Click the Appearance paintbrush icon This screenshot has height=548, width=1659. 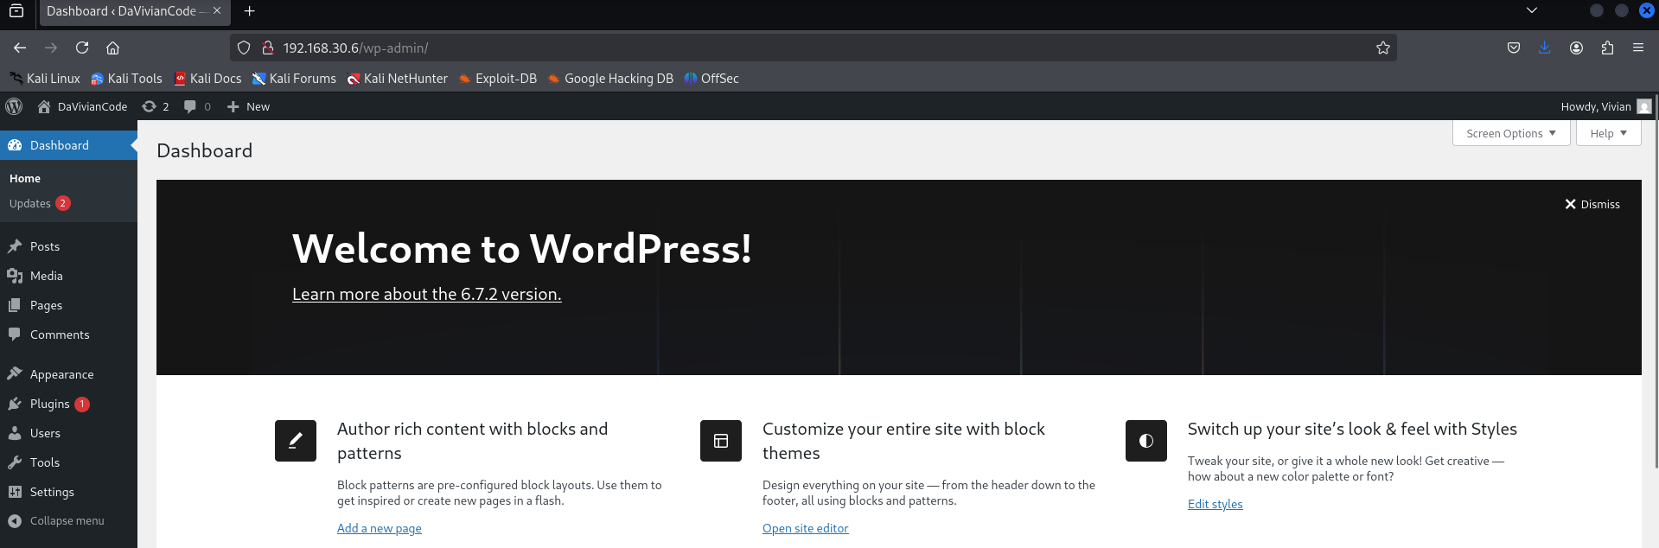click(15, 374)
